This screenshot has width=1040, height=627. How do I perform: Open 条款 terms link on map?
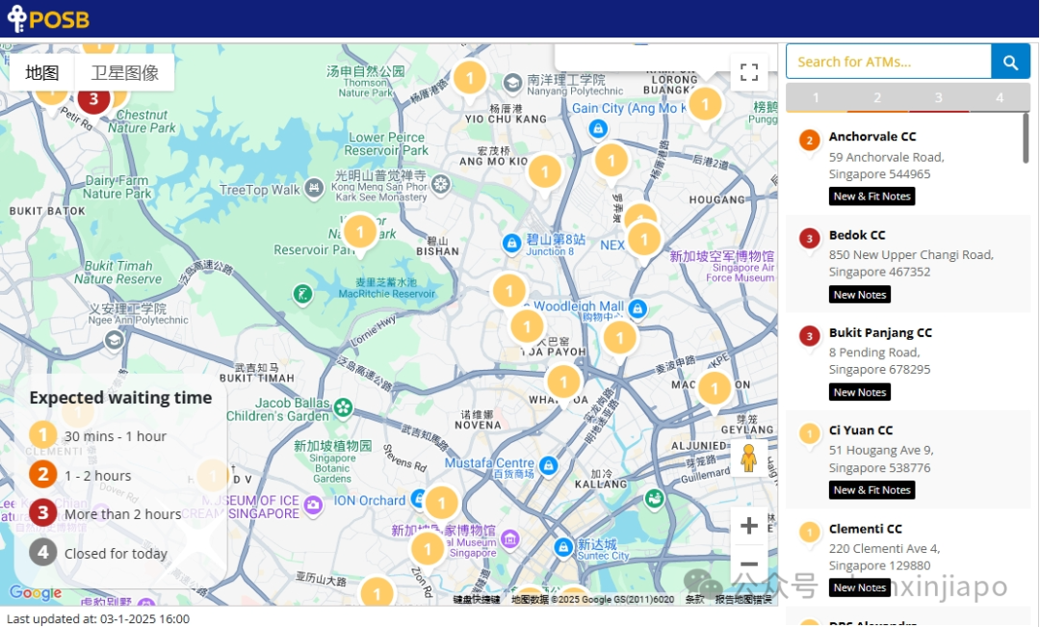(694, 600)
